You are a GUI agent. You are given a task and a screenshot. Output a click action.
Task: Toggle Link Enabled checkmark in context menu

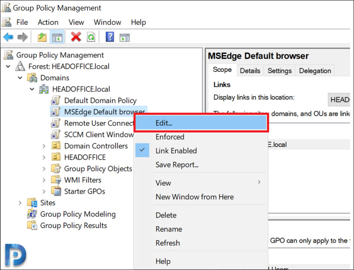tap(142, 150)
